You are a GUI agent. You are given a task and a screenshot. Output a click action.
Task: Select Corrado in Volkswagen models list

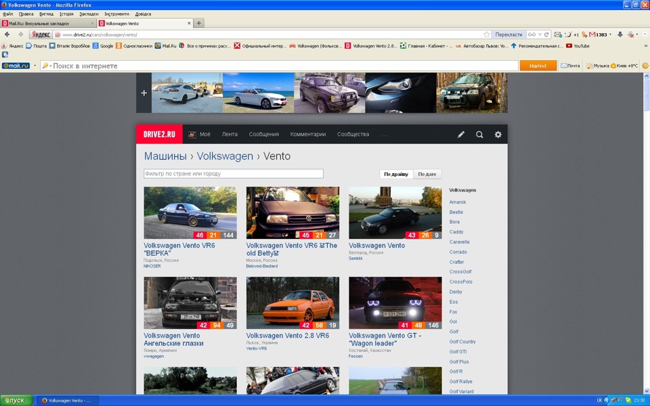click(x=458, y=252)
